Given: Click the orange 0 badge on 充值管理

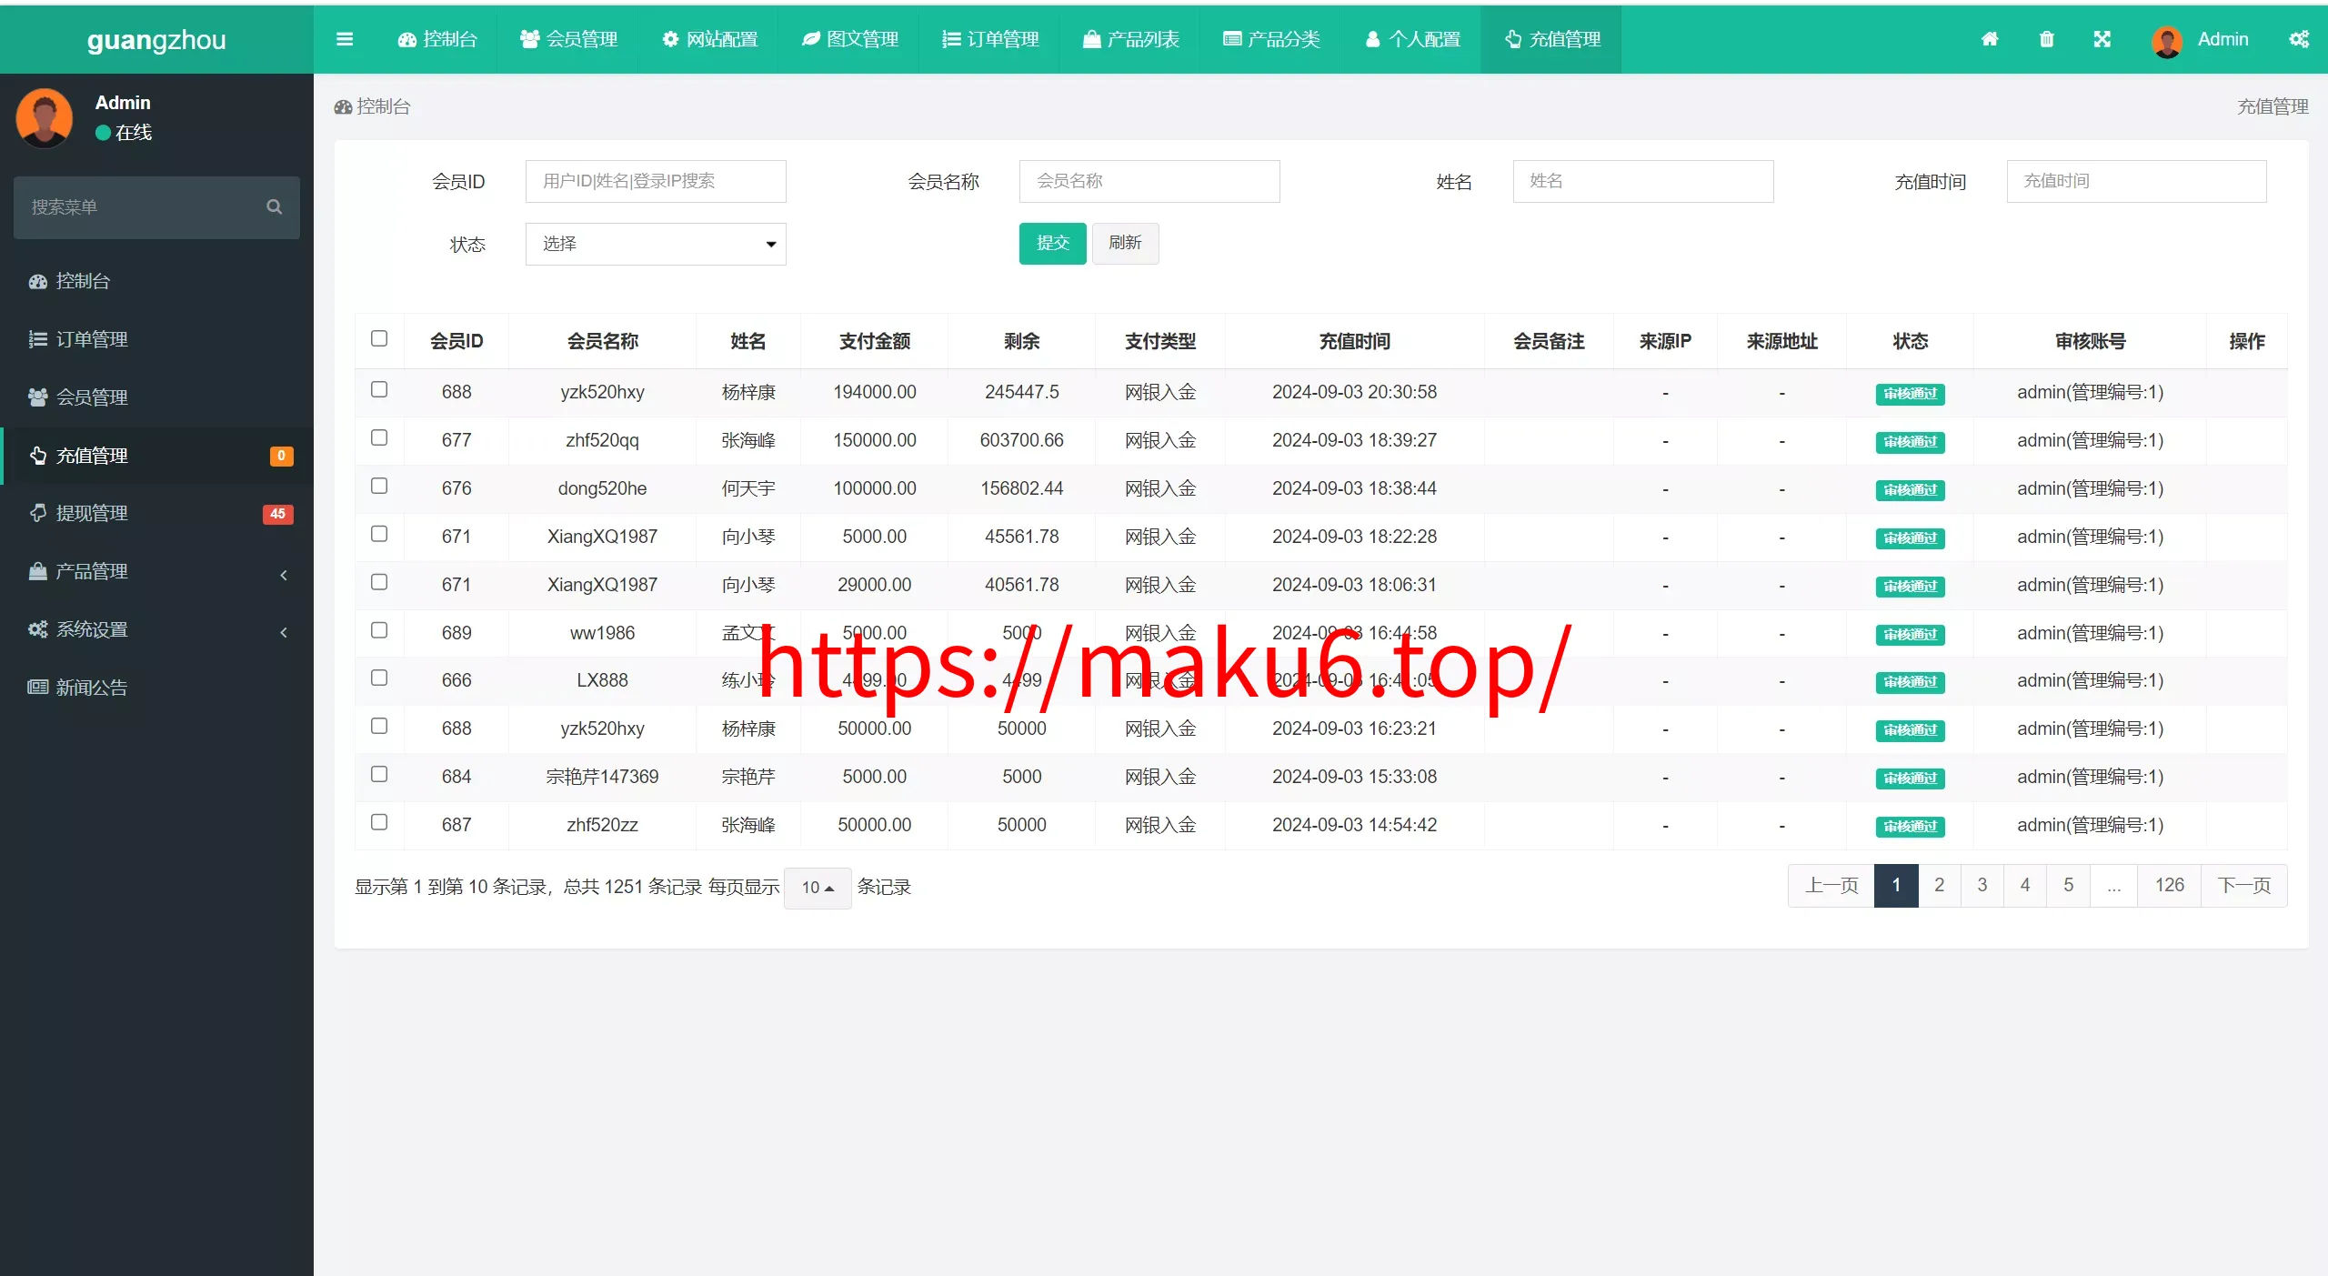Looking at the screenshot, I should [x=281, y=456].
